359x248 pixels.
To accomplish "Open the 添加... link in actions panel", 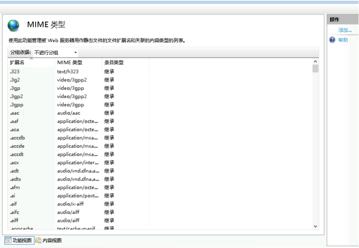I will pos(345,30).
